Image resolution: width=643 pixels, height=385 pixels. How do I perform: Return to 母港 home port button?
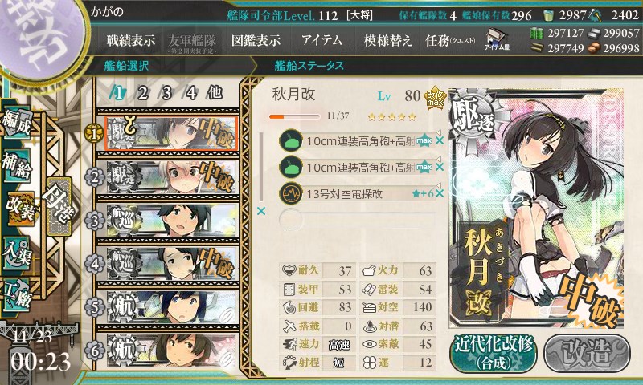[59, 206]
